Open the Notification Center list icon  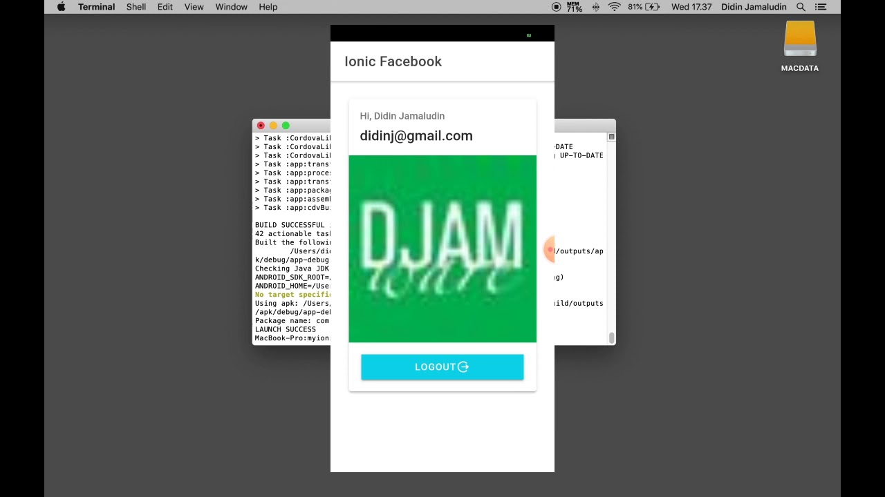click(821, 7)
